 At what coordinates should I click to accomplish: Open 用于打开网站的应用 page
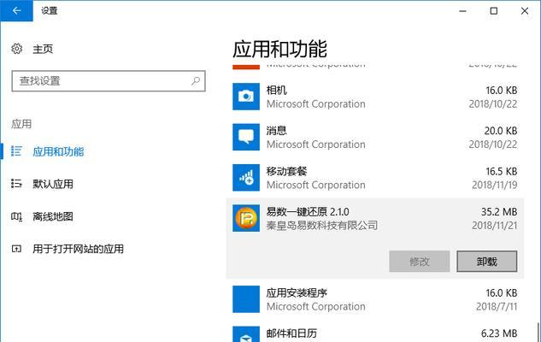coord(79,249)
